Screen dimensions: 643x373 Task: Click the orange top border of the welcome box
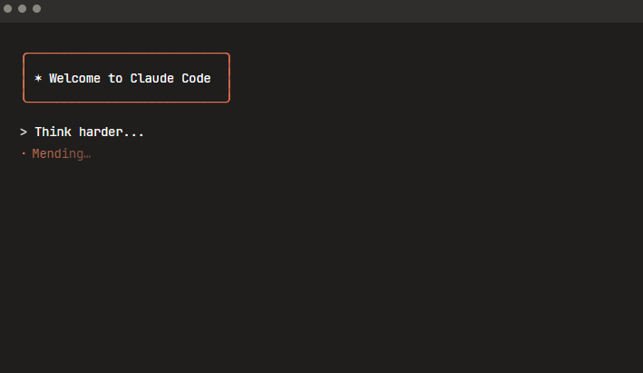point(127,54)
